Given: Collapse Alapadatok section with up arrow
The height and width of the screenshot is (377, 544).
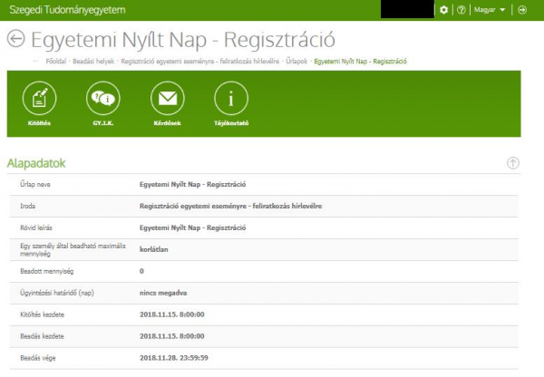Looking at the screenshot, I should [x=512, y=163].
